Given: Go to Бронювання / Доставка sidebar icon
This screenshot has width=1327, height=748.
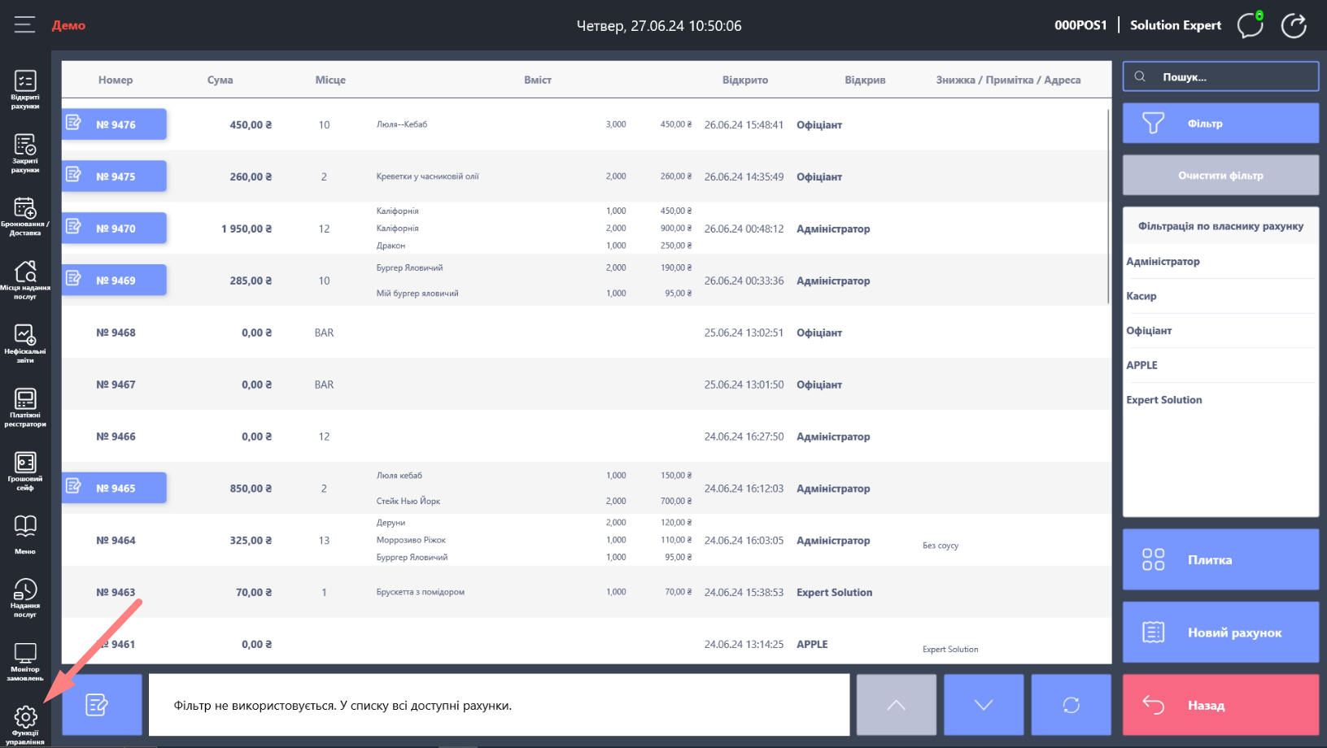Looking at the screenshot, I should [25, 215].
